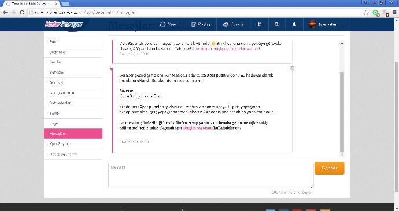Open the notifications bell
The image size is (399, 212).
[294, 25]
